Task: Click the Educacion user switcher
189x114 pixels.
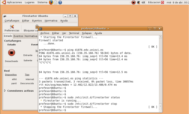Action: [156, 2]
